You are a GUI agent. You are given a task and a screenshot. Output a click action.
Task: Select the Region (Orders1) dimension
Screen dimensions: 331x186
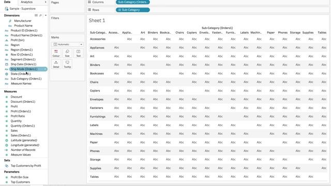tap(22, 50)
